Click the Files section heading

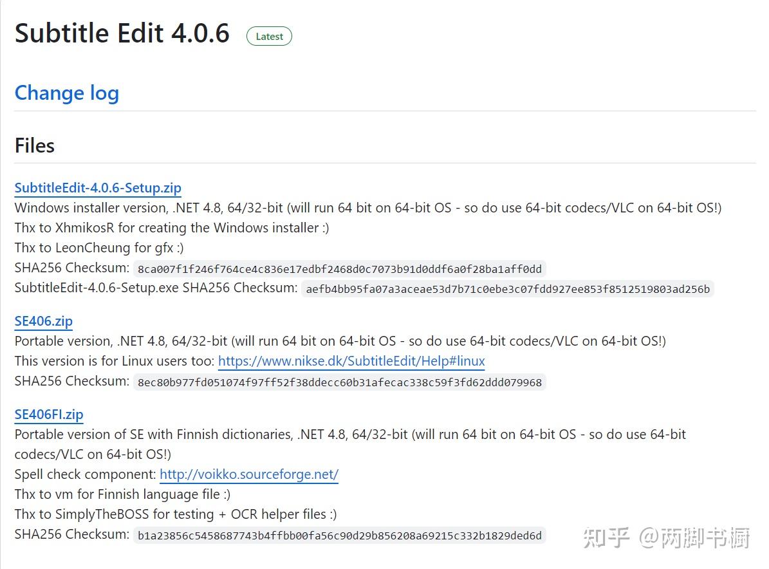coord(35,145)
